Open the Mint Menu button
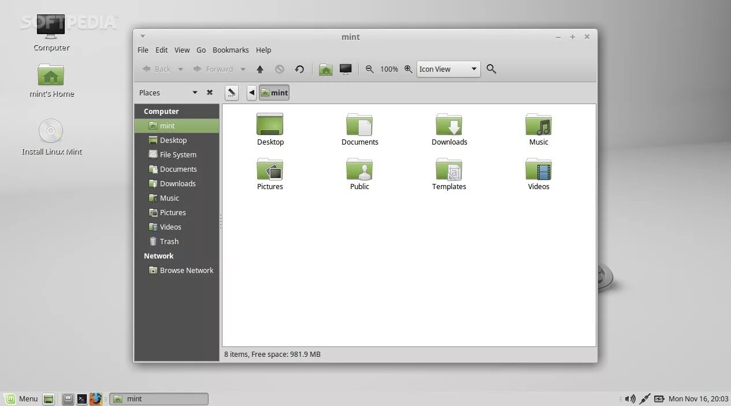 21,399
